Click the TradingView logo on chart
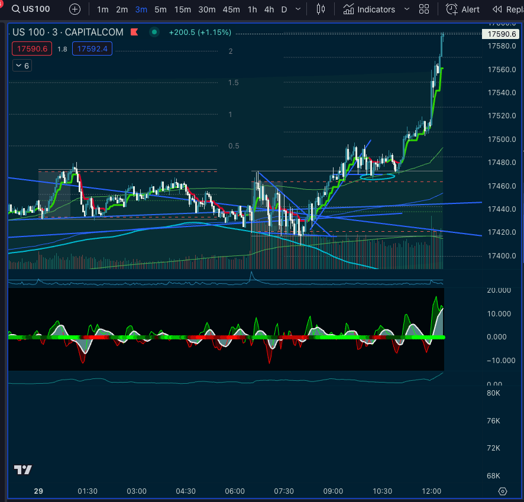The image size is (524, 502). coord(23,470)
